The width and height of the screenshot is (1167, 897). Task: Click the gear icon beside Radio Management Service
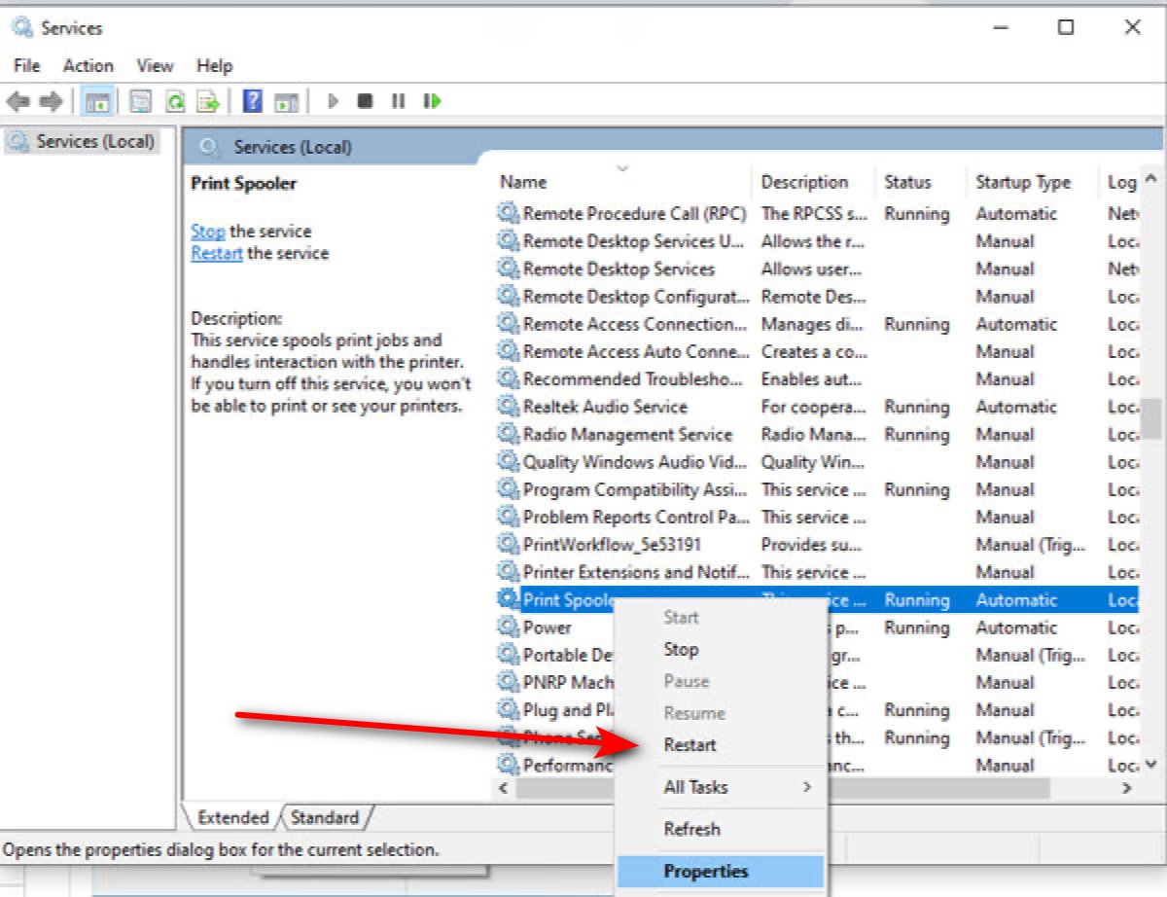click(508, 434)
